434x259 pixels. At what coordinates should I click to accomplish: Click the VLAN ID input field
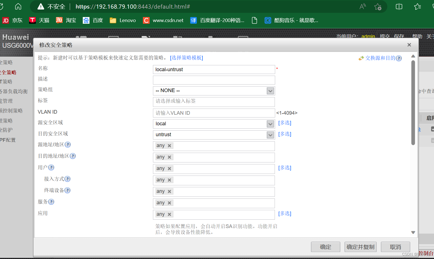[x=214, y=113]
